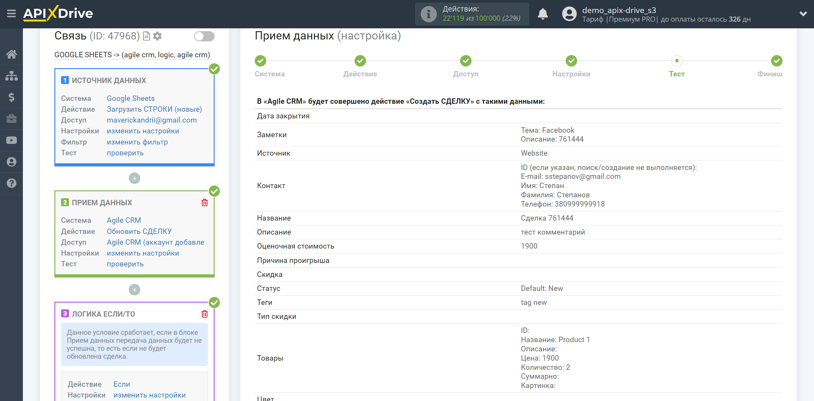Click the Default: New status value
The image size is (814, 401).
pyautogui.click(x=542, y=288)
